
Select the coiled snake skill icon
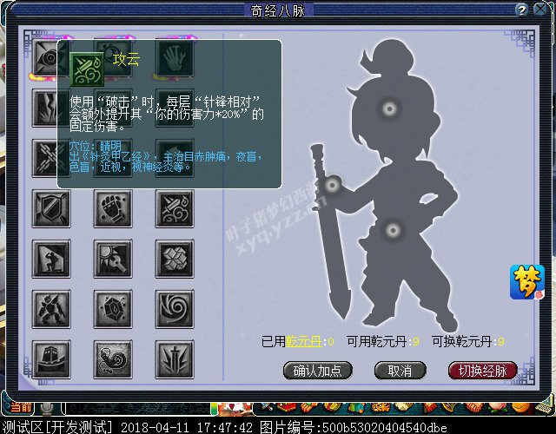point(113,359)
